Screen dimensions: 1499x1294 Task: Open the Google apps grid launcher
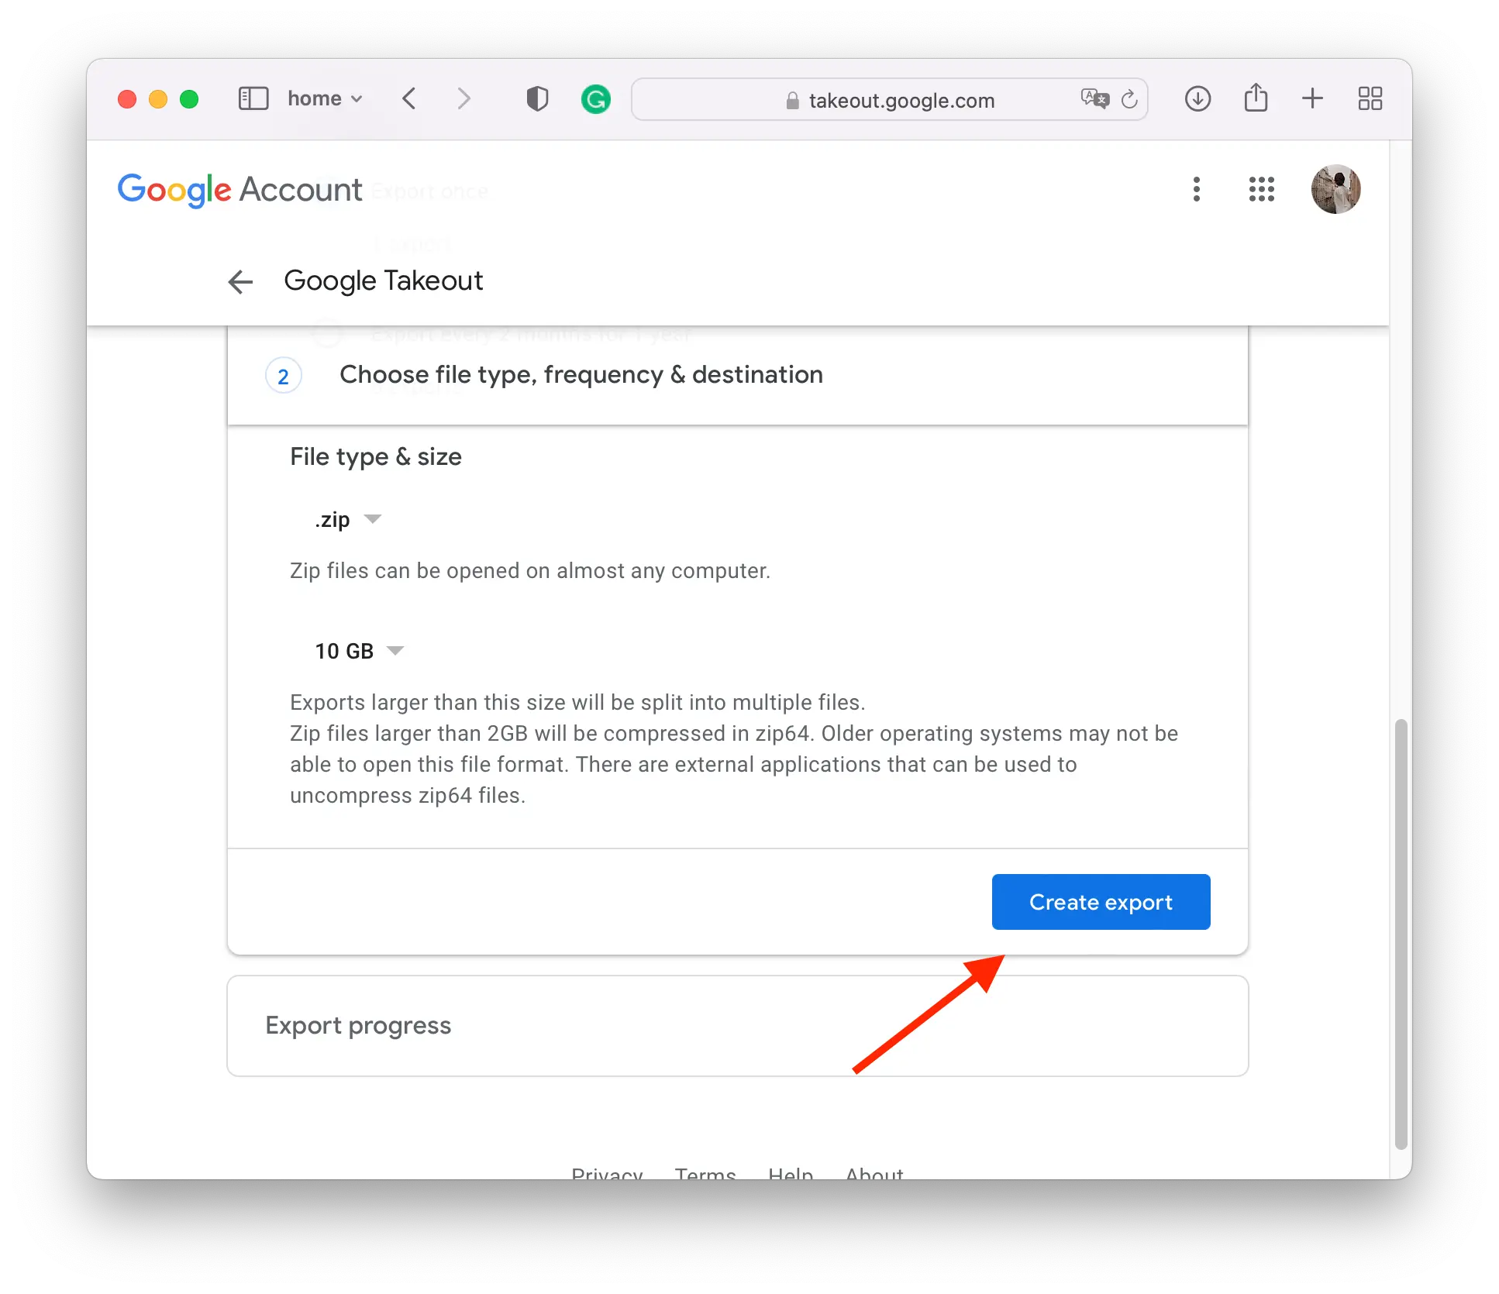pyautogui.click(x=1261, y=189)
